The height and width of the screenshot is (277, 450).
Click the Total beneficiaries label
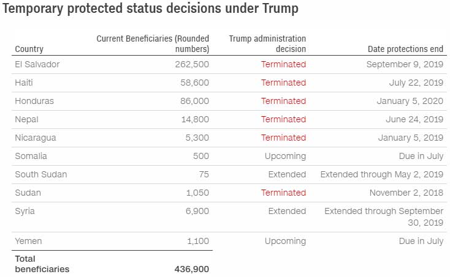(42, 264)
